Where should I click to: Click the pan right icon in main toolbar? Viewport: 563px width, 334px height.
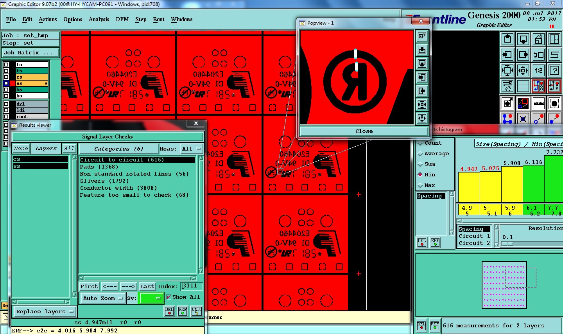[523, 54]
